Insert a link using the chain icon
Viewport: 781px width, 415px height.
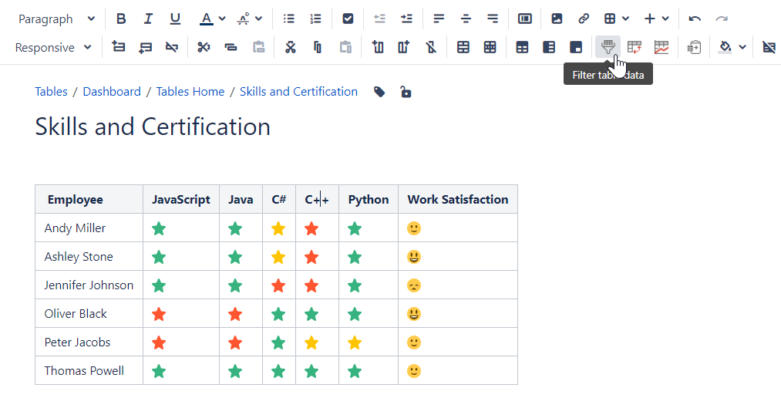point(584,19)
